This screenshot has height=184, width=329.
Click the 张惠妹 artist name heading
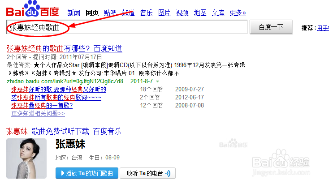pos(70,144)
